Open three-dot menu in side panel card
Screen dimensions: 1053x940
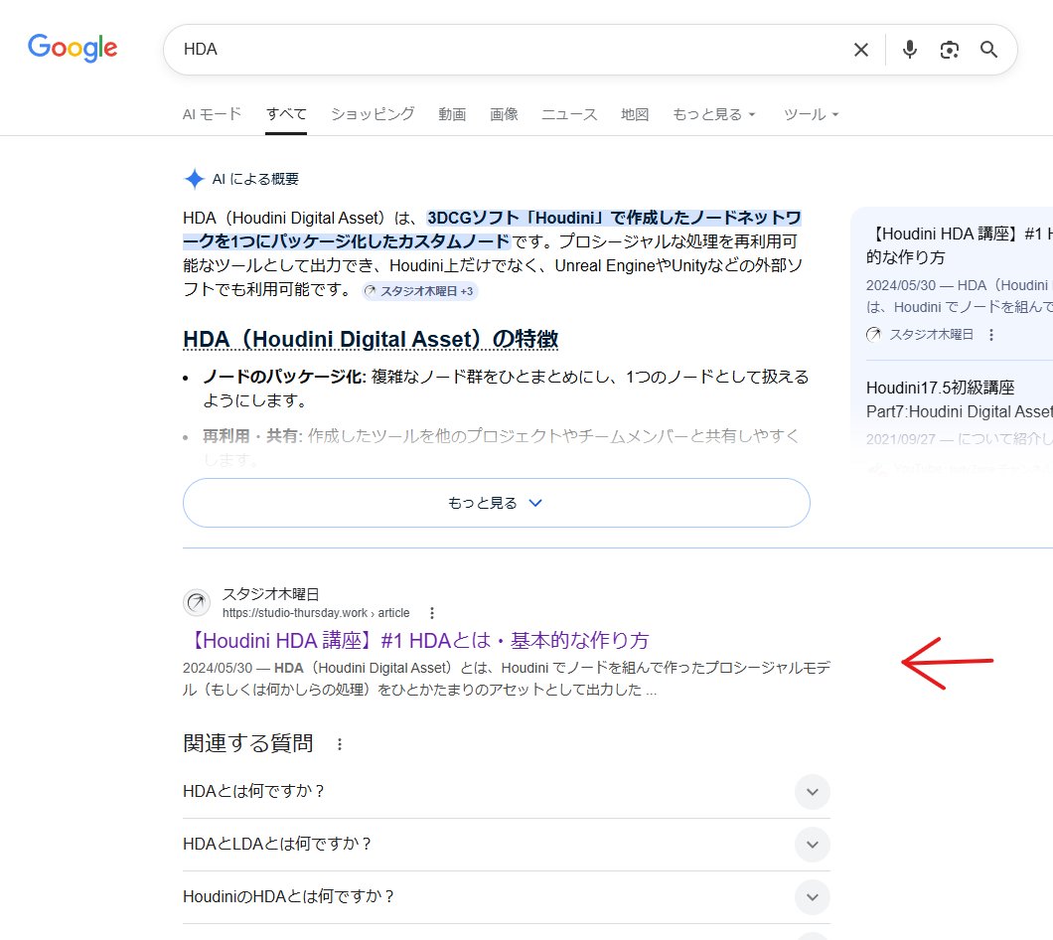point(991,335)
